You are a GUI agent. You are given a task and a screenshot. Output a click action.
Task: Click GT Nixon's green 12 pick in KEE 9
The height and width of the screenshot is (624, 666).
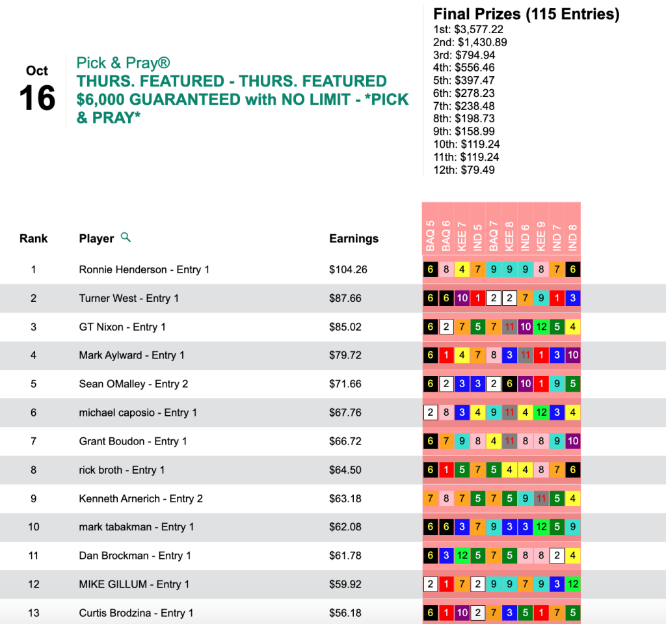click(540, 327)
